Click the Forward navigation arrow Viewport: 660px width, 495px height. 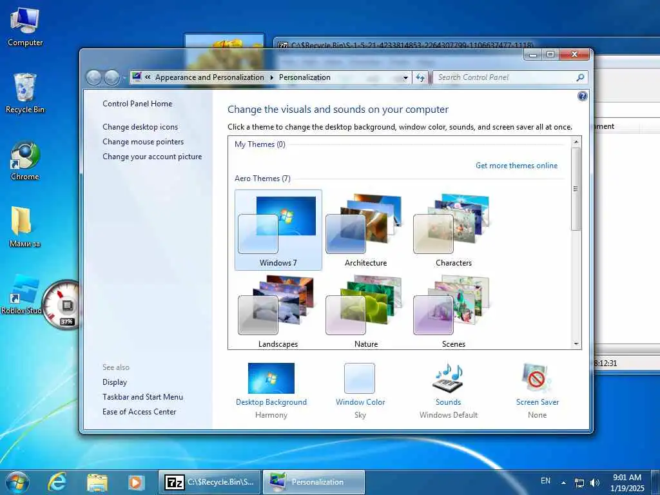[112, 78]
